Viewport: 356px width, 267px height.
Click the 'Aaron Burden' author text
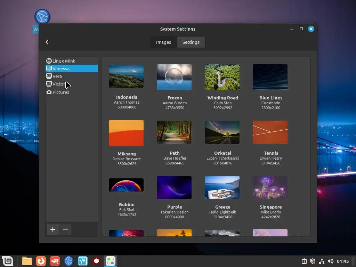[175, 103]
